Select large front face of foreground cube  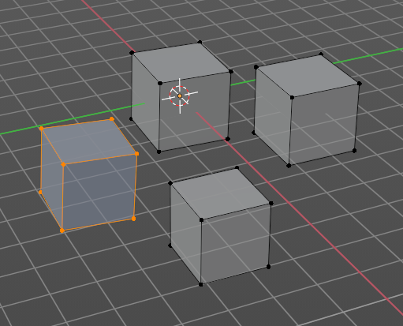pyautogui.click(x=235, y=244)
